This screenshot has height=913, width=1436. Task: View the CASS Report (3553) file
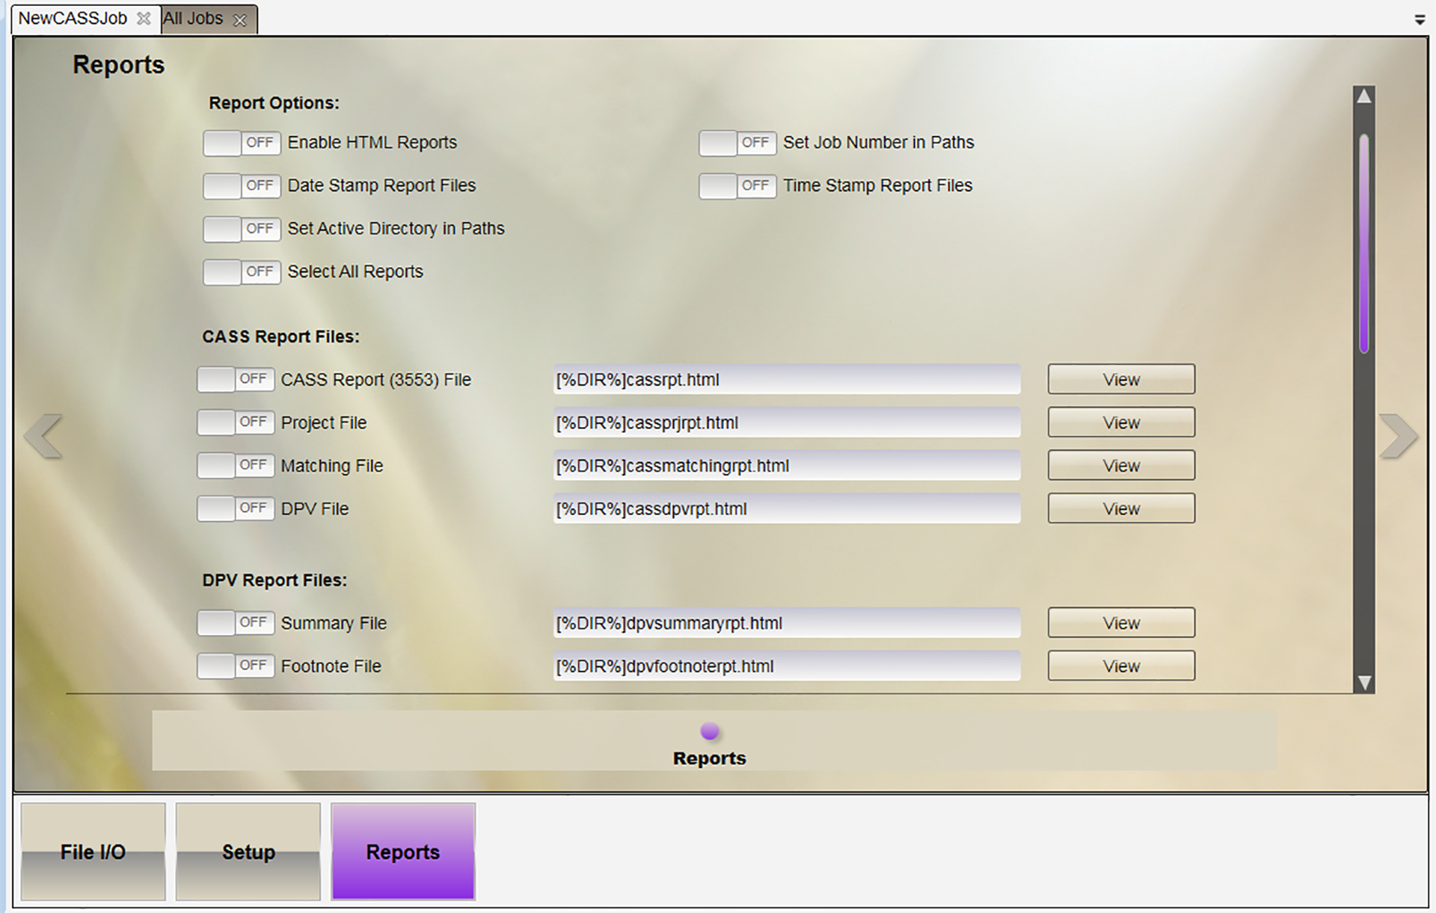click(1120, 379)
